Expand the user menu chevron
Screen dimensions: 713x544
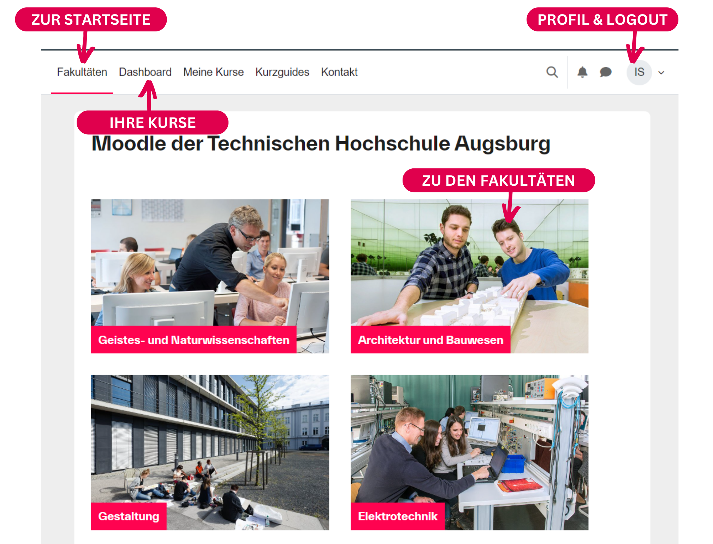(661, 73)
